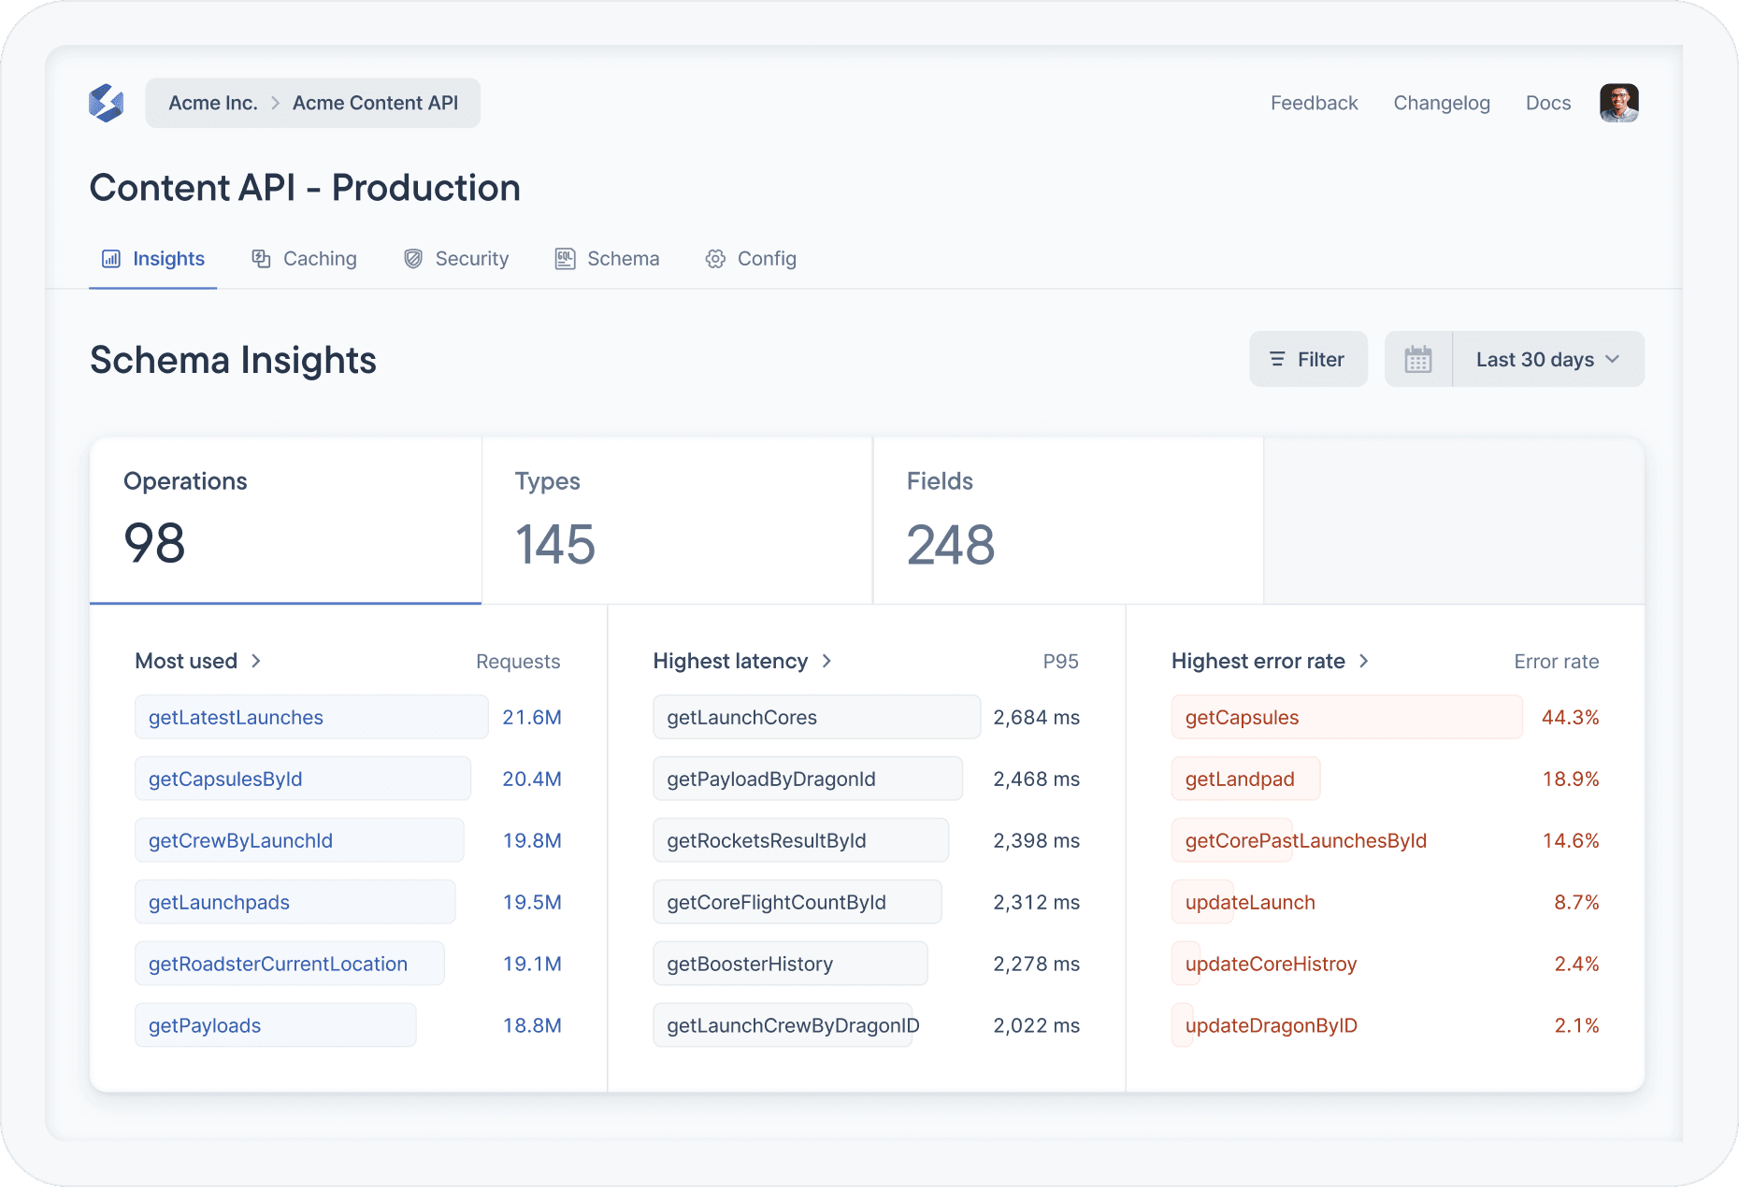Click the Caching layers icon
Image resolution: width=1739 pixels, height=1187 pixels.
259,259
